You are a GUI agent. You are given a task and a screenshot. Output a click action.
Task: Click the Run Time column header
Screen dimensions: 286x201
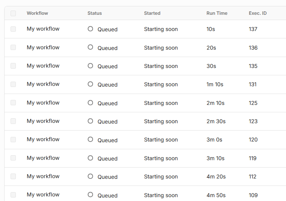pyautogui.click(x=217, y=13)
